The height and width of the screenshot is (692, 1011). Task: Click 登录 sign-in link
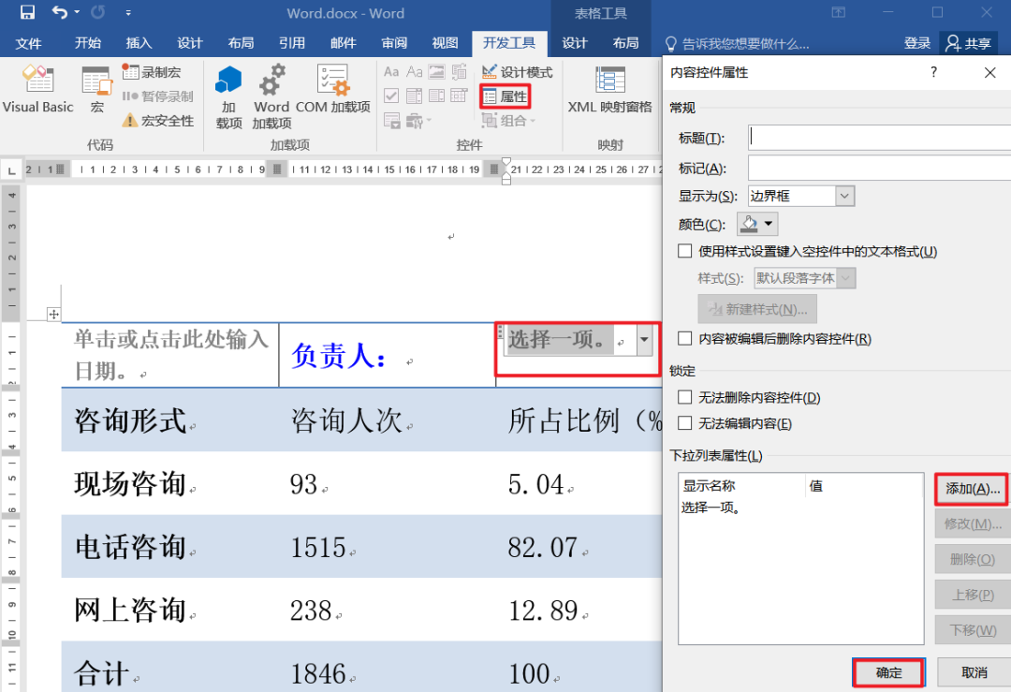pos(916,43)
